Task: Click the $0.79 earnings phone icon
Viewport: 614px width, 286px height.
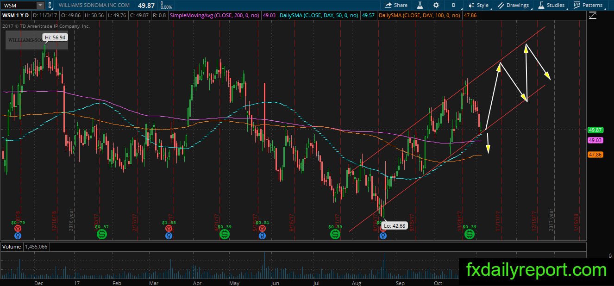Action: [18, 229]
